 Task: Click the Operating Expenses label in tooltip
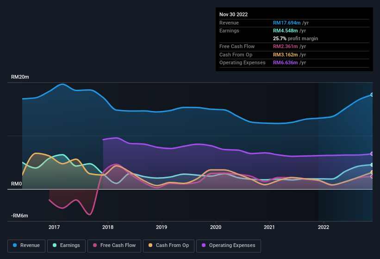243,63
